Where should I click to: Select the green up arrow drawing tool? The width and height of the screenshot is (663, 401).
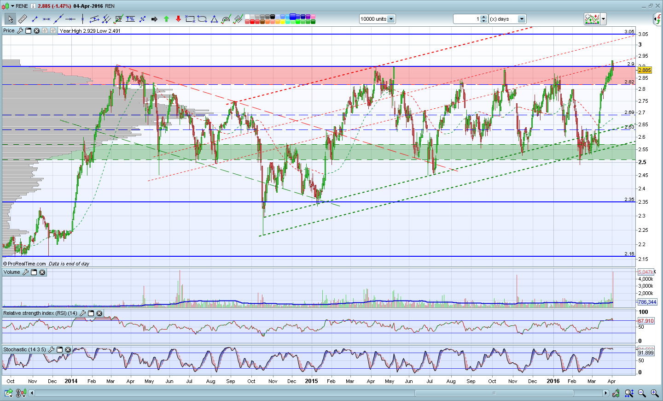click(x=166, y=19)
